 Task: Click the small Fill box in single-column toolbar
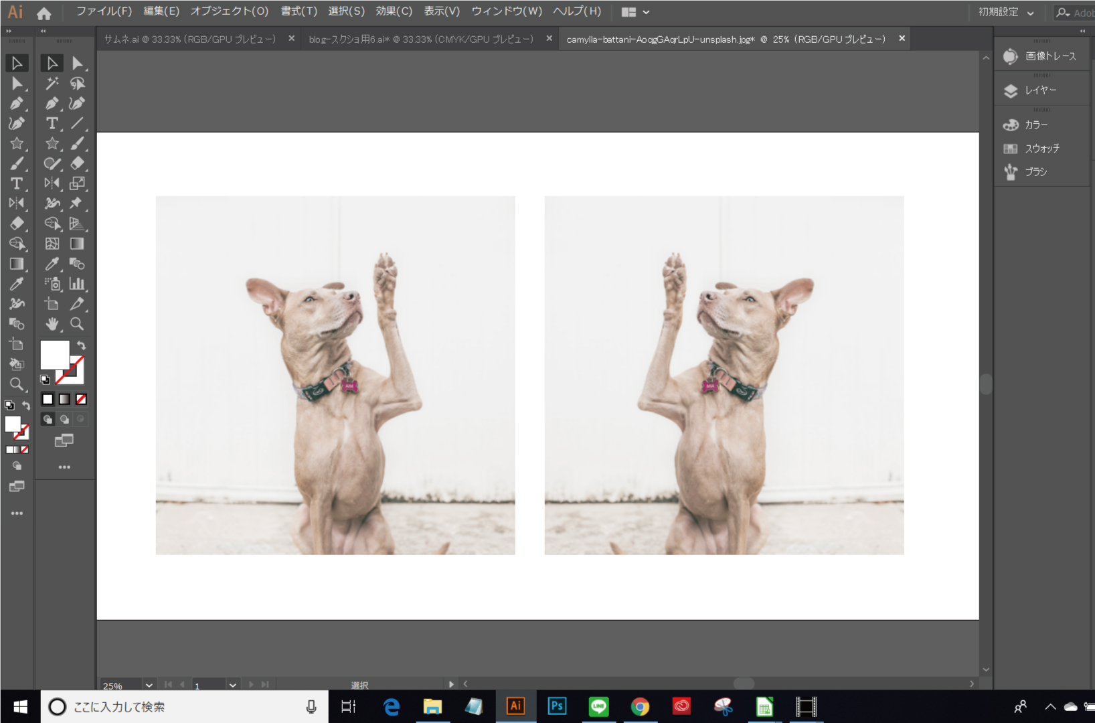tap(13, 424)
